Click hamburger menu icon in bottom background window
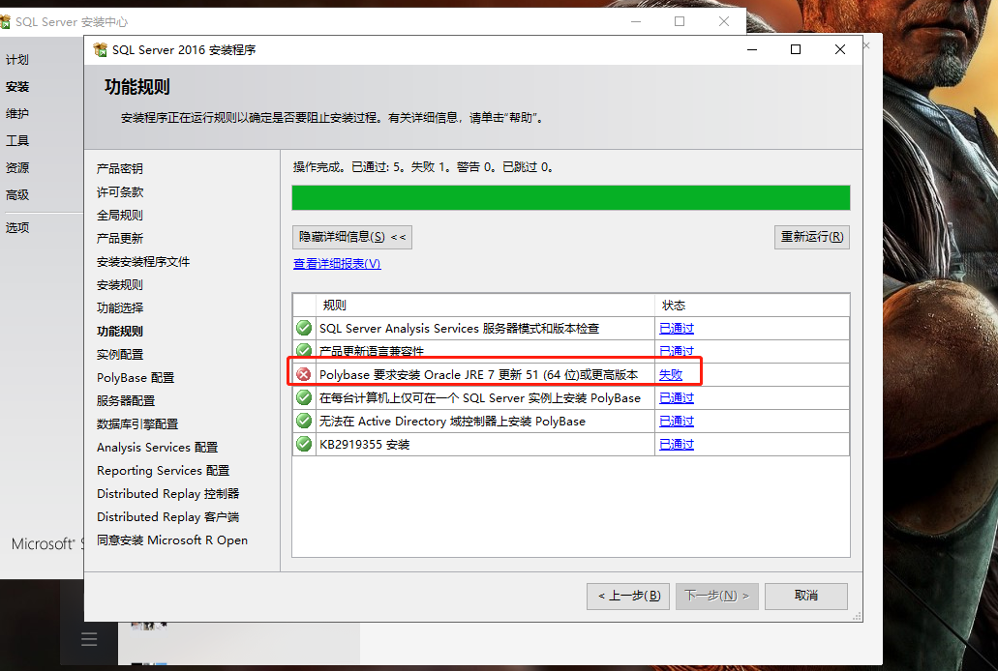 tap(89, 639)
